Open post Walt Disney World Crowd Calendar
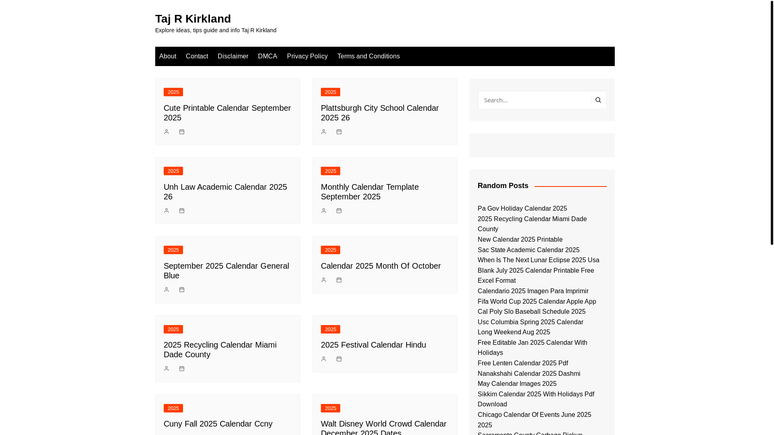774x435 pixels. coord(384,427)
